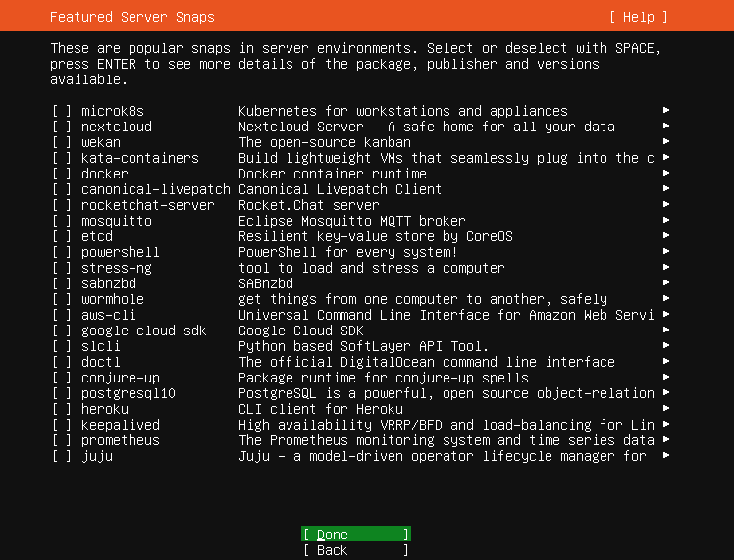
Task: Open powershell row details arrow
Action: [x=666, y=251]
